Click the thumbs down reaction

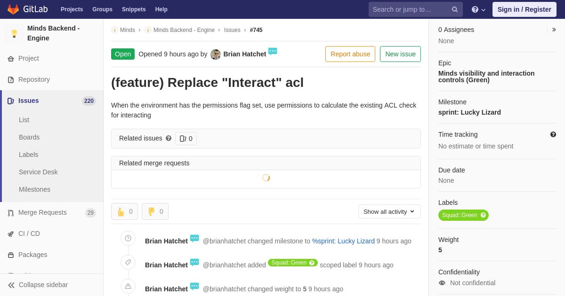point(155,211)
